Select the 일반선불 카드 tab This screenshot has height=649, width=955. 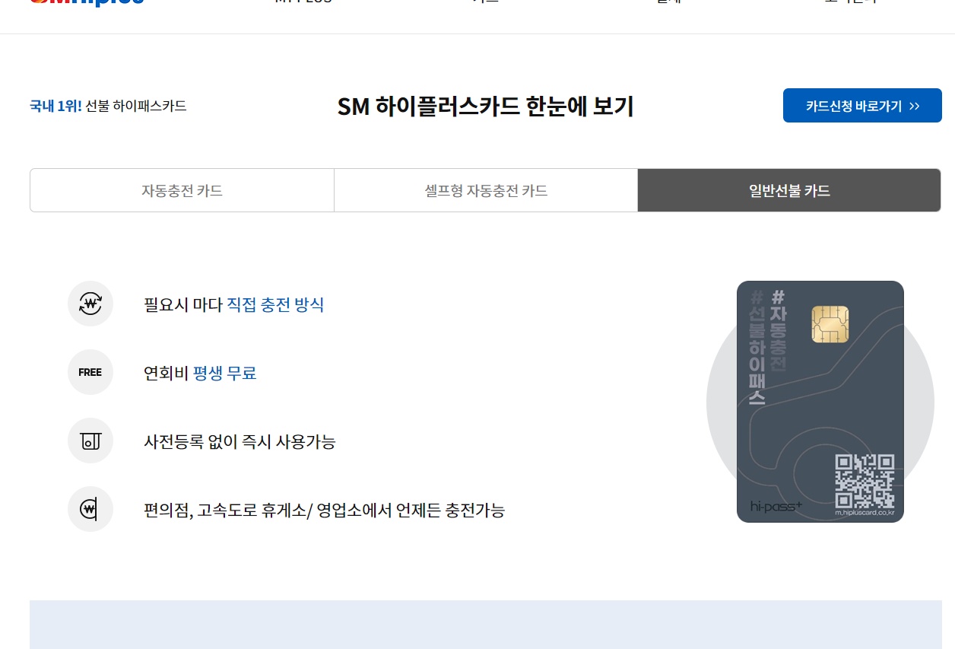tap(789, 190)
